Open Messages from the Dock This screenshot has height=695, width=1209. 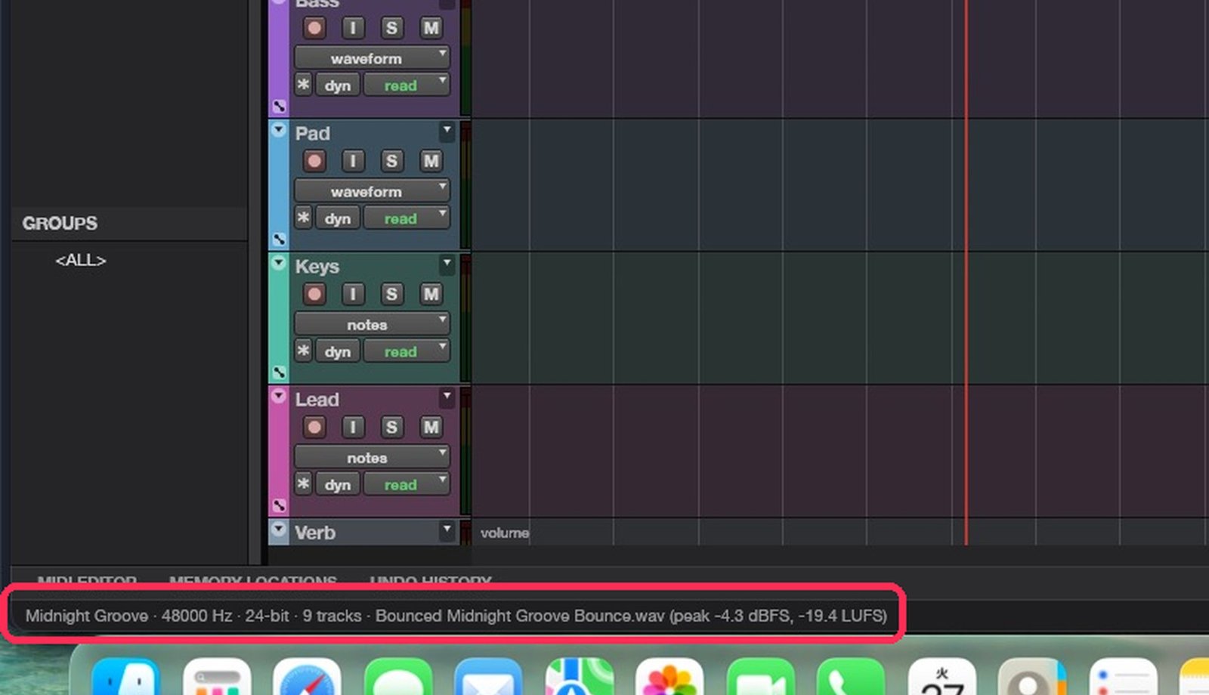tap(398, 676)
